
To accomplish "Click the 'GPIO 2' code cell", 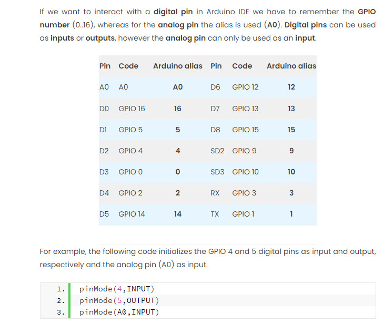I will point(130,193).
